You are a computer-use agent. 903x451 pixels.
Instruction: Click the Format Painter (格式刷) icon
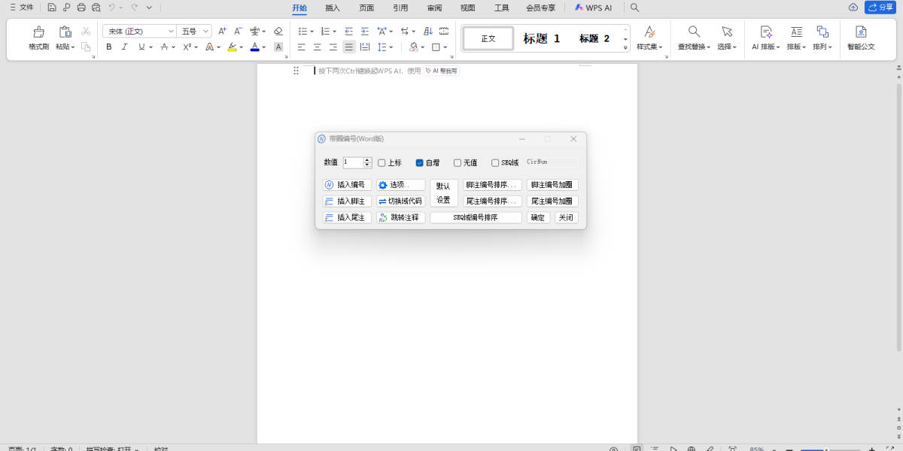tap(38, 32)
